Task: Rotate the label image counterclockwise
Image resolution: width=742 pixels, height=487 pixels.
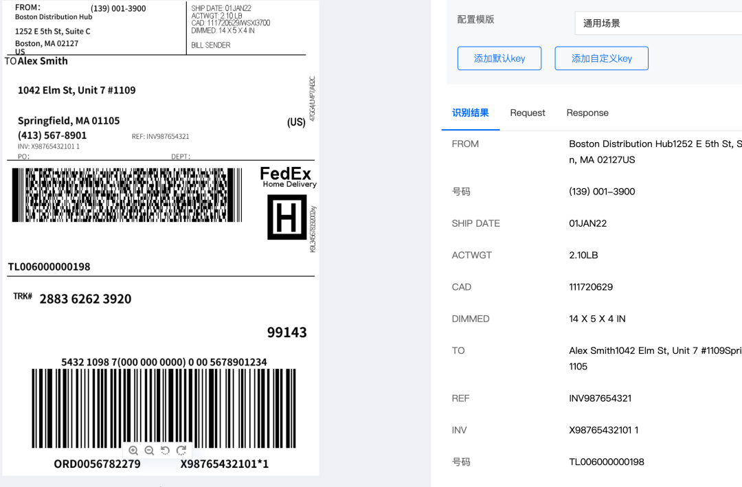Action: point(165,451)
